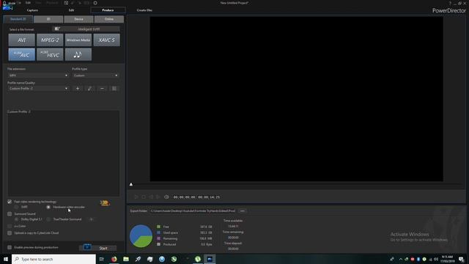Click the Intelligent SVRT button
This screenshot has height=264, width=469.
86,29
